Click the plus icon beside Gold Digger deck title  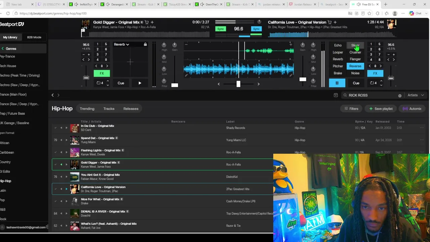pos(152,22)
